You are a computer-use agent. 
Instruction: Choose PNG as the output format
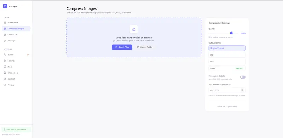point(227,62)
